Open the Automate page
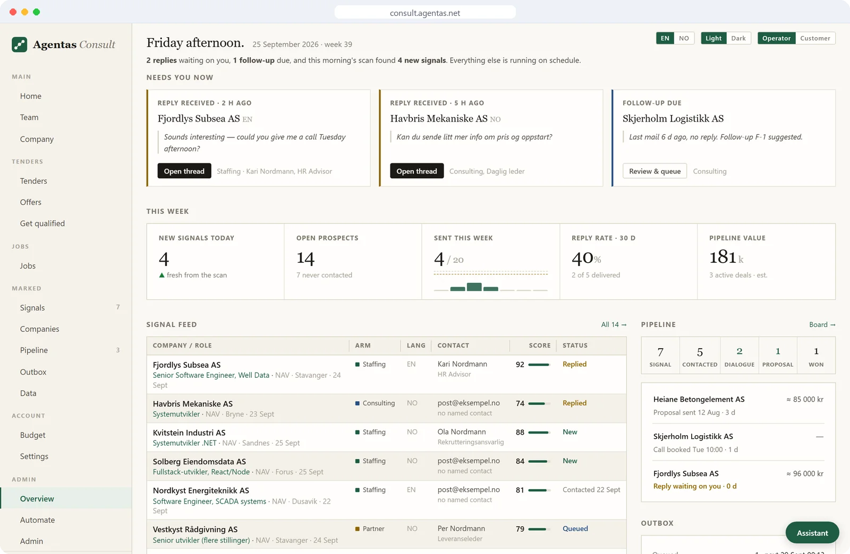This screenshot has height=554, width=850. [x=66, y=520]
